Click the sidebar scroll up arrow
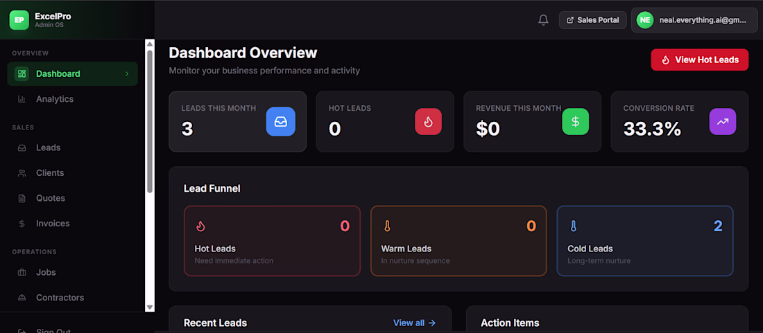Image resolution: width=763 pixels, height=333 pixels. 150,44
